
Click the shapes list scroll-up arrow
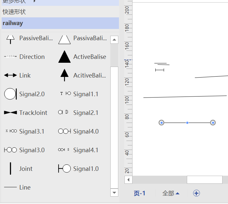[x=114, y=40]
